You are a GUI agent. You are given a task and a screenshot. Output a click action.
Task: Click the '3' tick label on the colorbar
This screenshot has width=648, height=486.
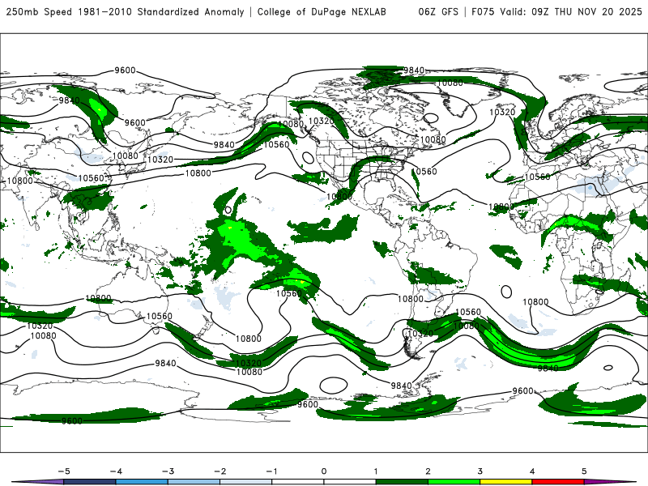click(480, 471)
